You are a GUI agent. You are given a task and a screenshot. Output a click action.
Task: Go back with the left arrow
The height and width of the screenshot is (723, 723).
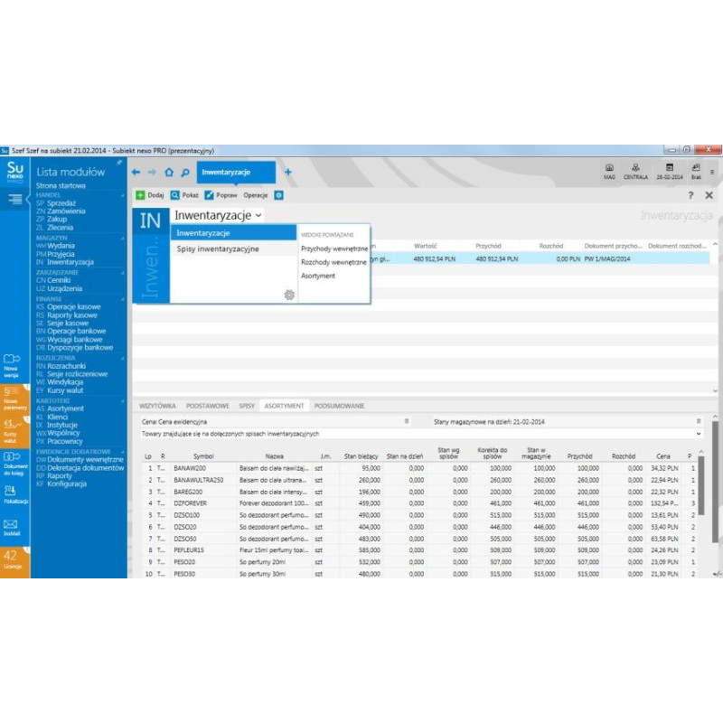coord(136,172)
